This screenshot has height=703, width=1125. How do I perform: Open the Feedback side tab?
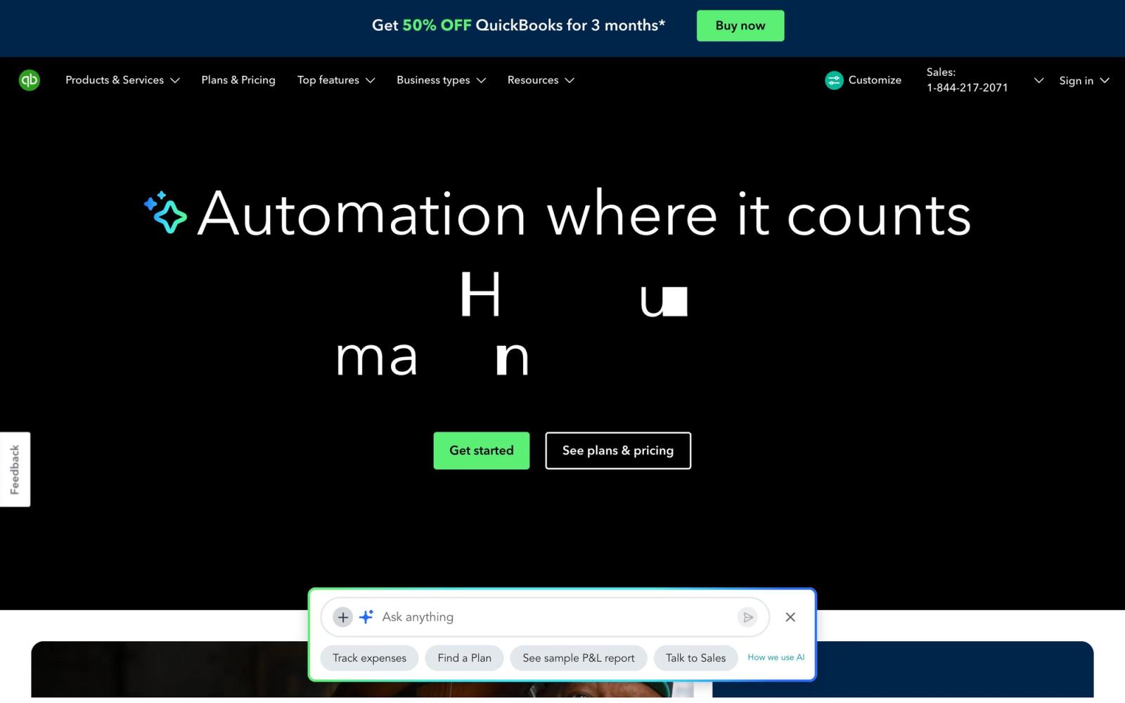[x=15, y=469]
